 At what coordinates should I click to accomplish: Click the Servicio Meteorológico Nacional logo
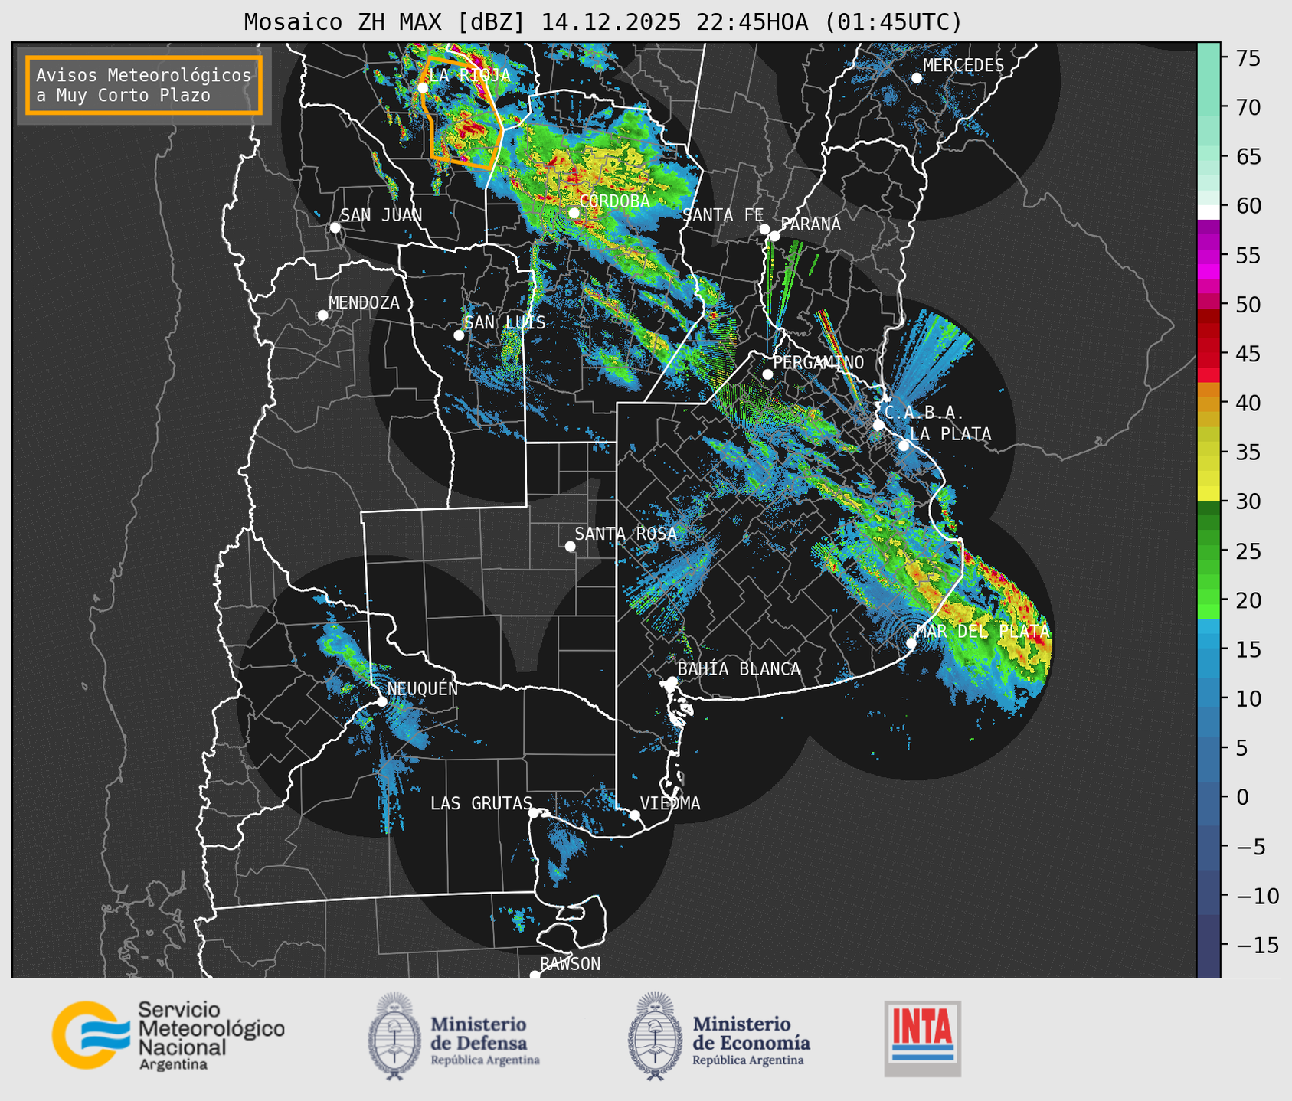[168, 1035]
